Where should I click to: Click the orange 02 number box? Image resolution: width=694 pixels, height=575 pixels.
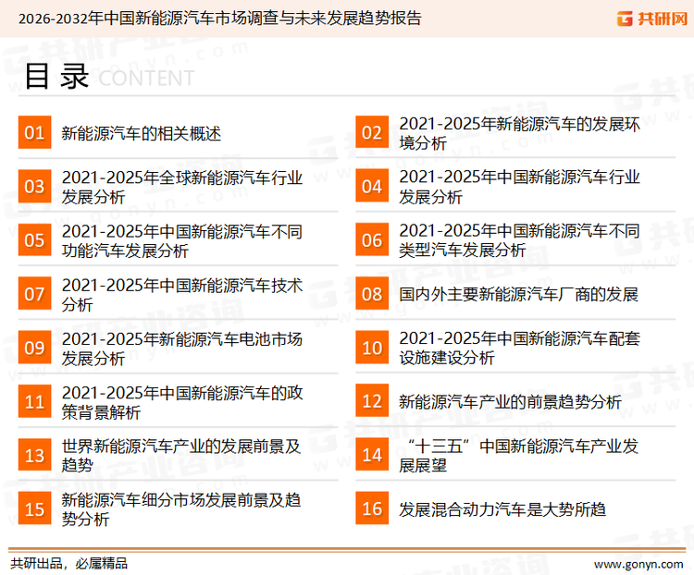tap(372, 132)
